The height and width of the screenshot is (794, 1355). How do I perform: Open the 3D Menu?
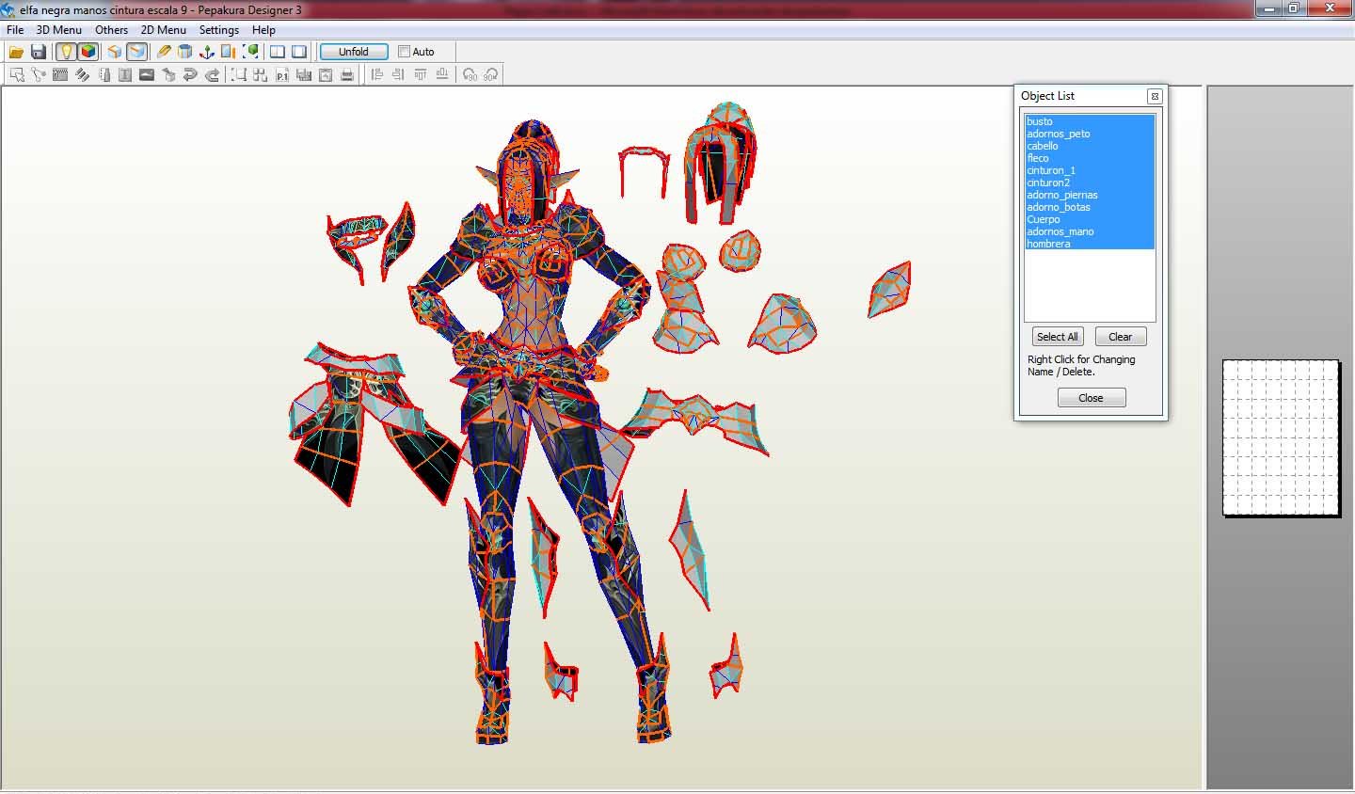(x=59, y=30)
